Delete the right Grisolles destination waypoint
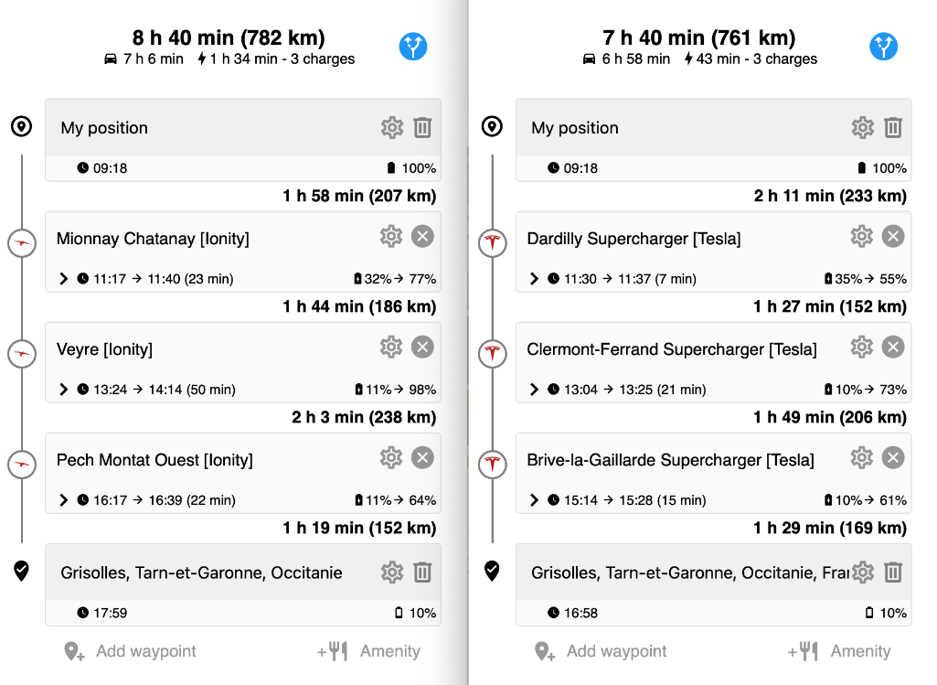Image resolution: width=937 pixels, height=685 pixels. tap(893, 573)
